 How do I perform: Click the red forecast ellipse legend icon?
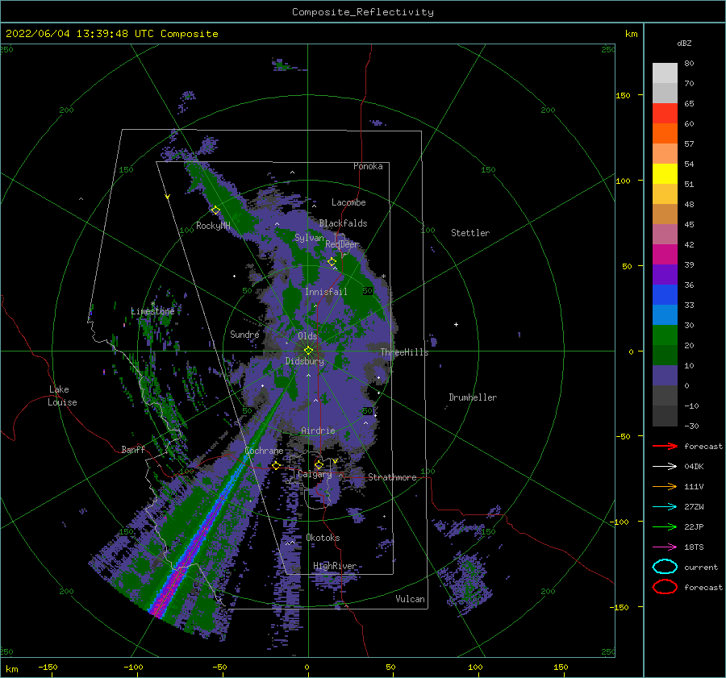665,587
